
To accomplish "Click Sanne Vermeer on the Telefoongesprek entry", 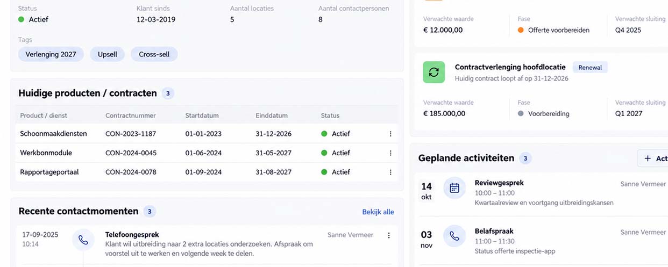I will (350, 235).
